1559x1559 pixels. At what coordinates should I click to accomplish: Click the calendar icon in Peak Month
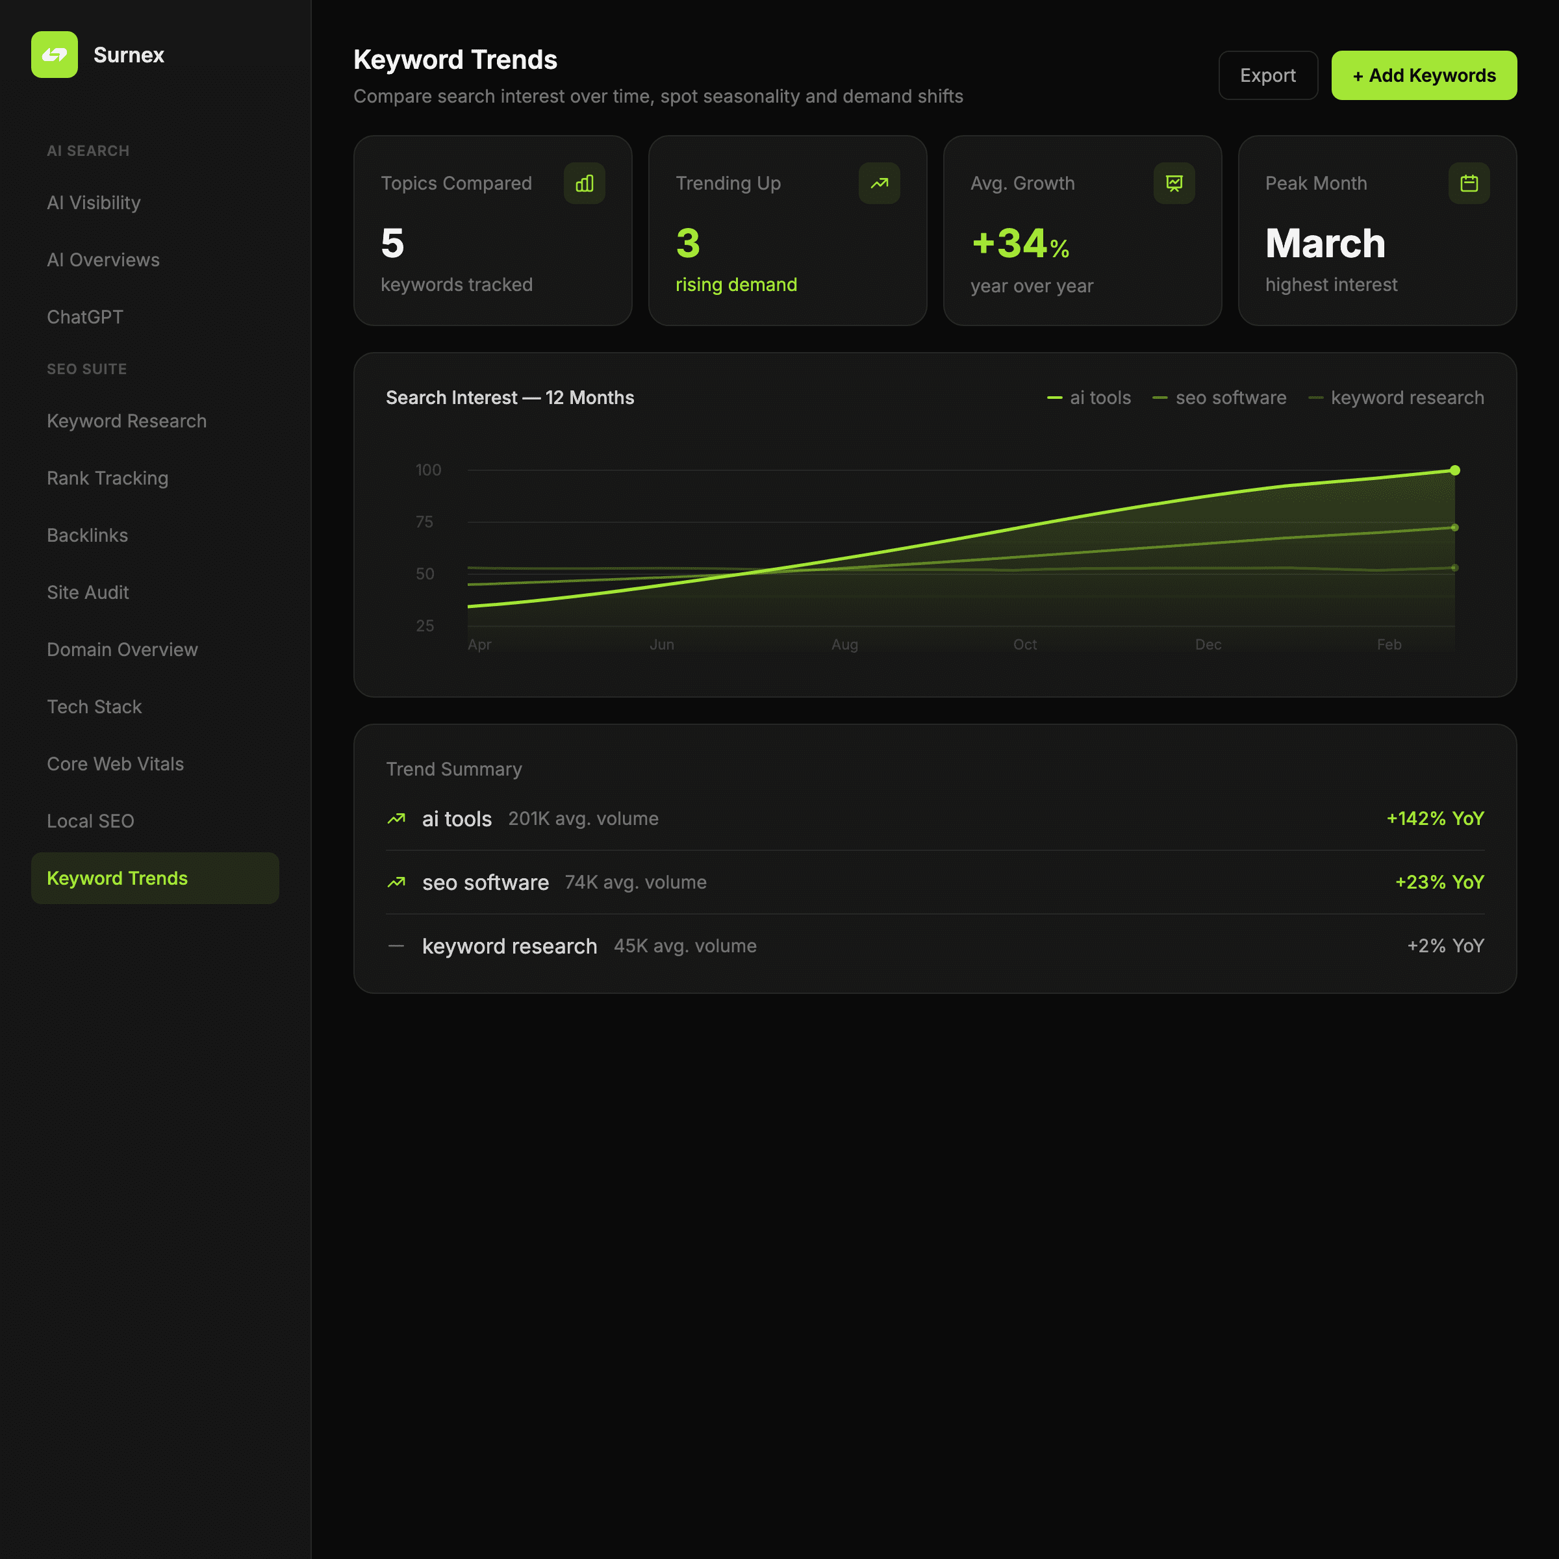pos(1469,183)
